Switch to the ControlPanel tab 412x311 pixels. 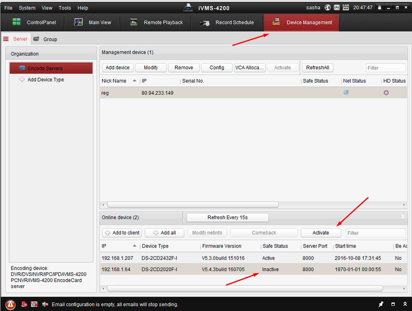click(x=34, y=22)
